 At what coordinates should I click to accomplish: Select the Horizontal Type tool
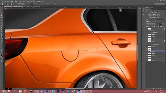point(2,43)
